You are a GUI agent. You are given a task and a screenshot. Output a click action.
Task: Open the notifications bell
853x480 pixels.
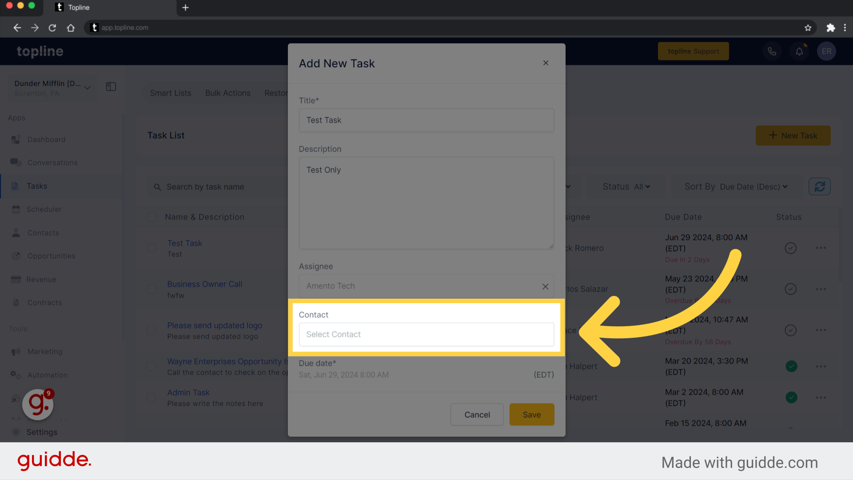coord(799,52)
